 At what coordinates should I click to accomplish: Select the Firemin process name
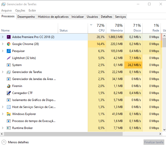point(17,86)
